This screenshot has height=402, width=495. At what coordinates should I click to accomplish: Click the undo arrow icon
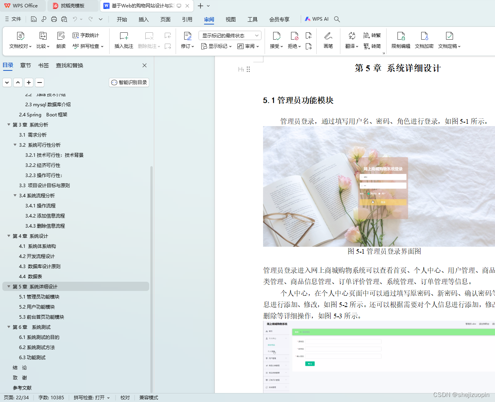pyautogui.click(x=75, y=19)
